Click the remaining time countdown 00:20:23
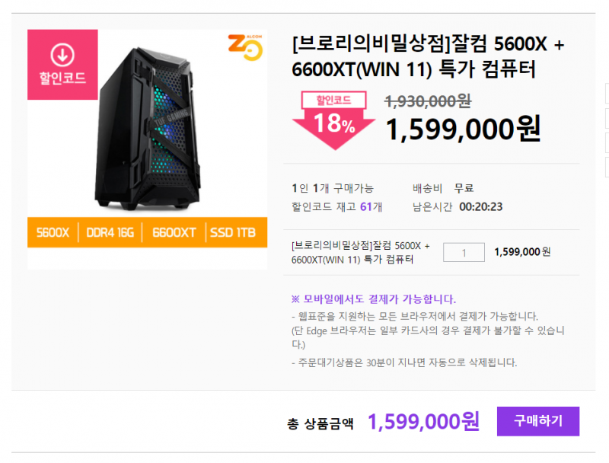 (481, 206)
